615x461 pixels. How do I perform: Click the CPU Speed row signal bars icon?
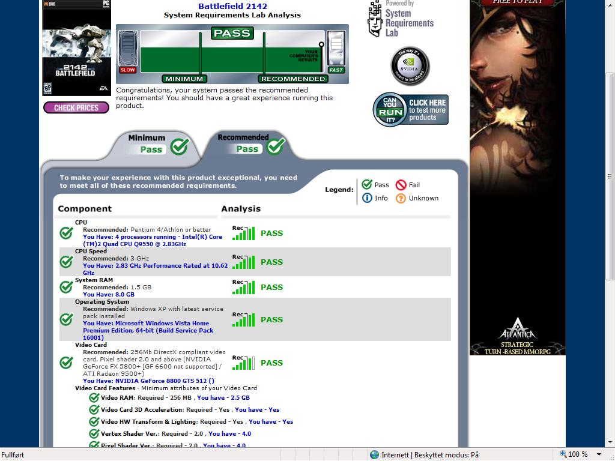[244, 262]
